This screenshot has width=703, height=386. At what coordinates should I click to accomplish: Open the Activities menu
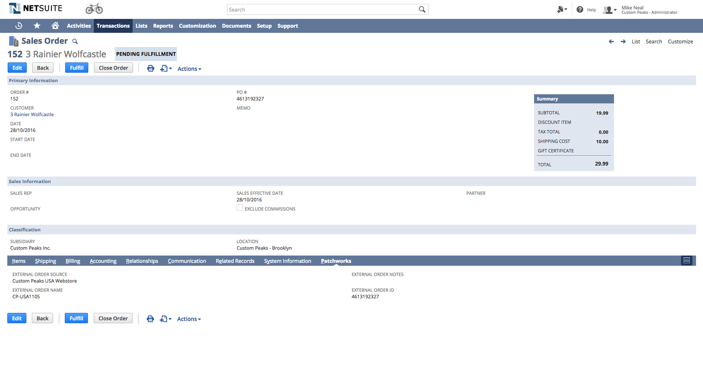pyautogui.click(x=79, y=26)
